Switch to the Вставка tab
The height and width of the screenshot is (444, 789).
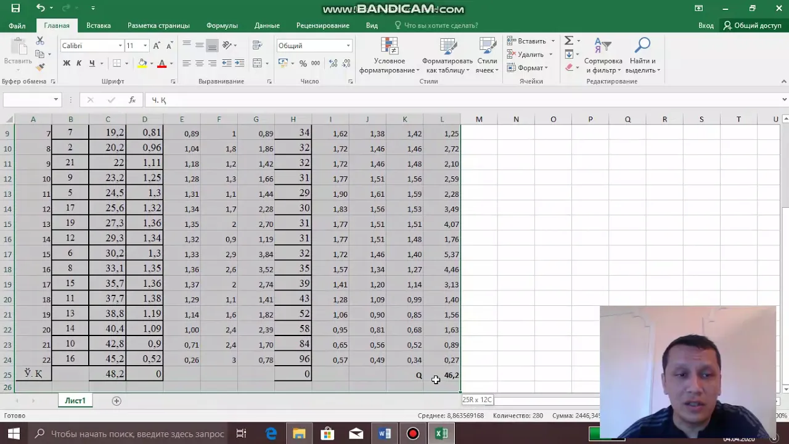point(99,26)
